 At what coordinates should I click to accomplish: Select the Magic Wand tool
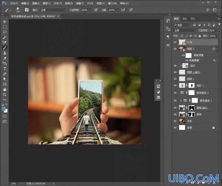pos(4,37)
